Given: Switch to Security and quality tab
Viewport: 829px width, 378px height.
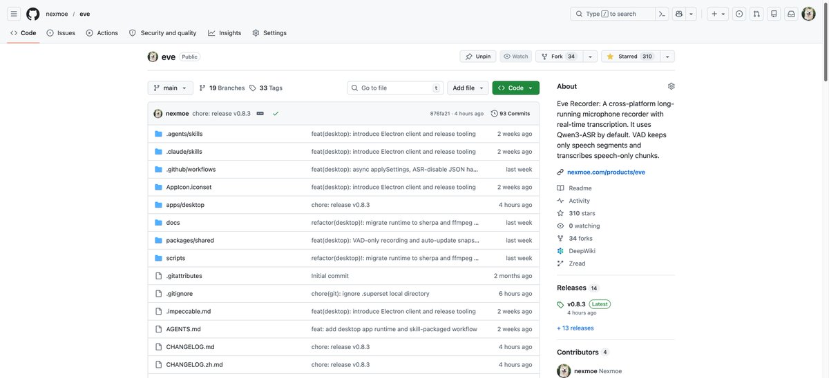Looking at the screenshot, I should 162,33.
